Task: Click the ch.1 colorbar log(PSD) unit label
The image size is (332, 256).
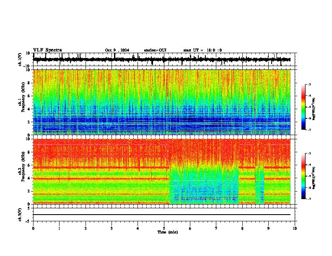Action: pyautogui.click(x=314, y=109)
